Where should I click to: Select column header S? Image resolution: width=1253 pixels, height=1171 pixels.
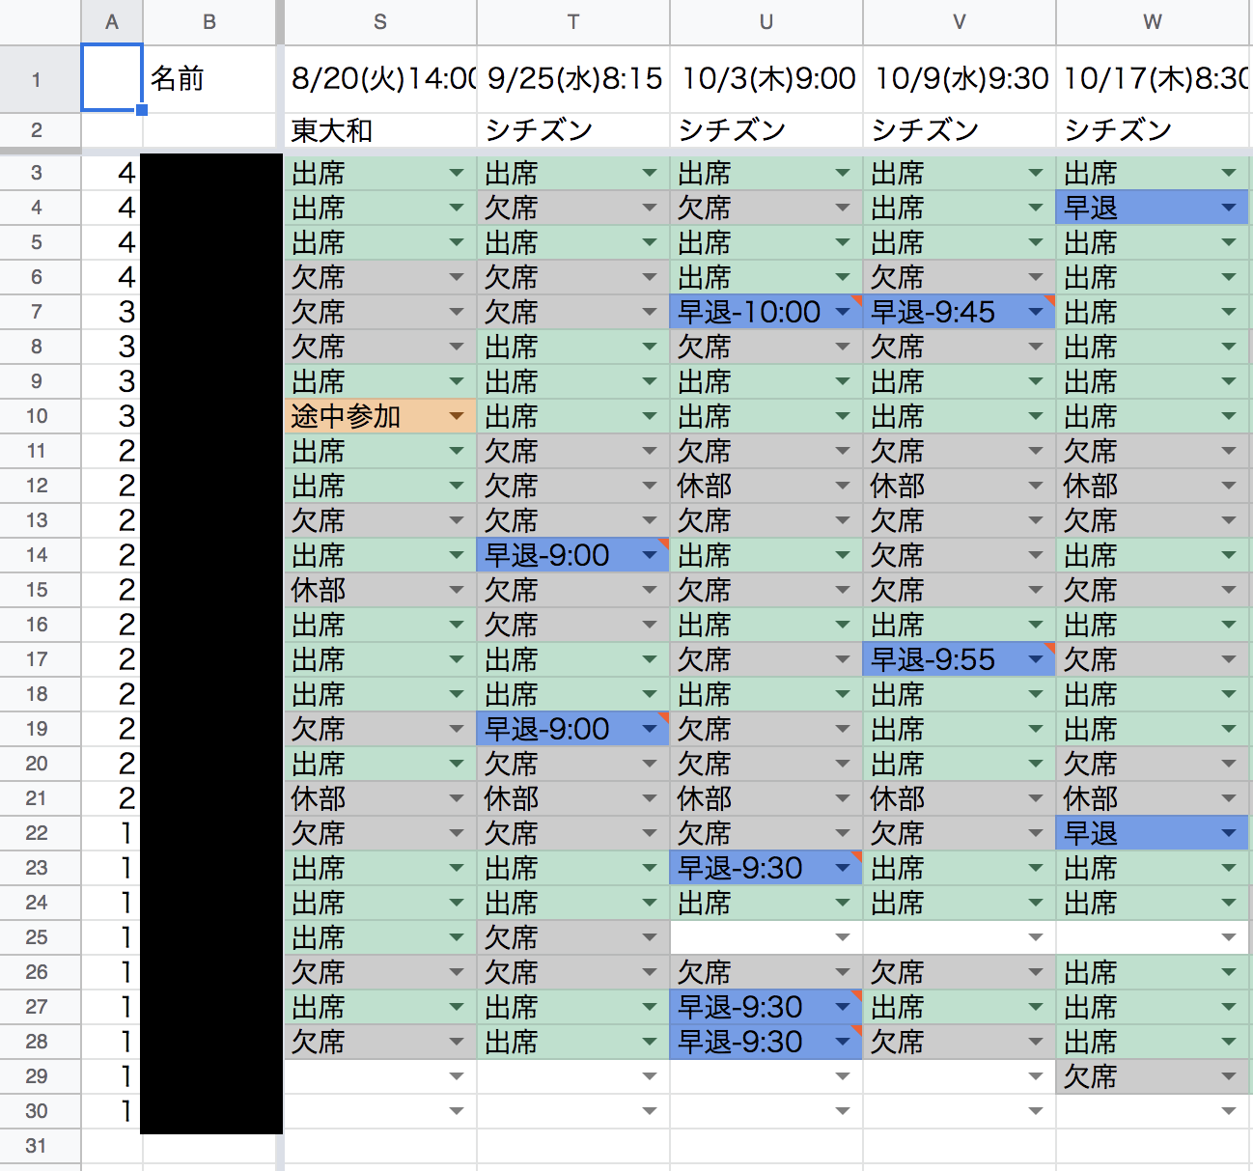(x=379, y=22)
